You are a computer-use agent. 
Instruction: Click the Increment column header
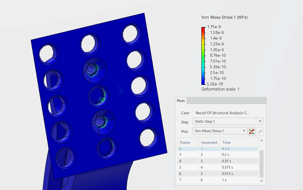(x=209, y=142)
